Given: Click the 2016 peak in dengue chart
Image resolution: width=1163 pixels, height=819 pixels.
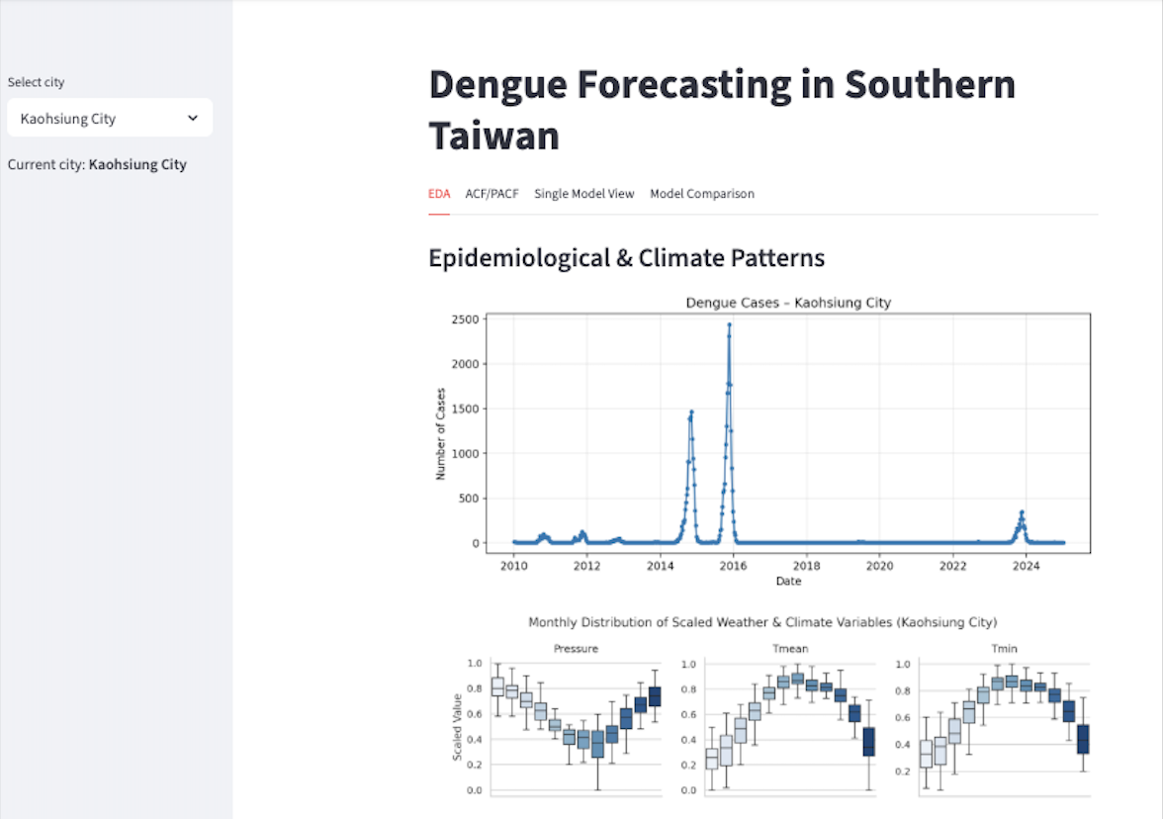Looking at the screenshot, I should [729, 324].
